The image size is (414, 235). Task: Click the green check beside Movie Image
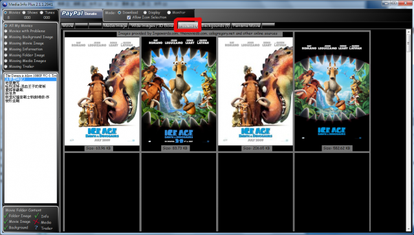click(6, 221)
